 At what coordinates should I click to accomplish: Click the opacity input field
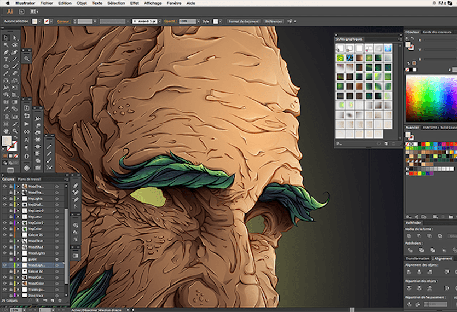187,21
